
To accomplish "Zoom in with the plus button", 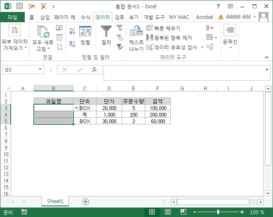I will tap(242, 212).
